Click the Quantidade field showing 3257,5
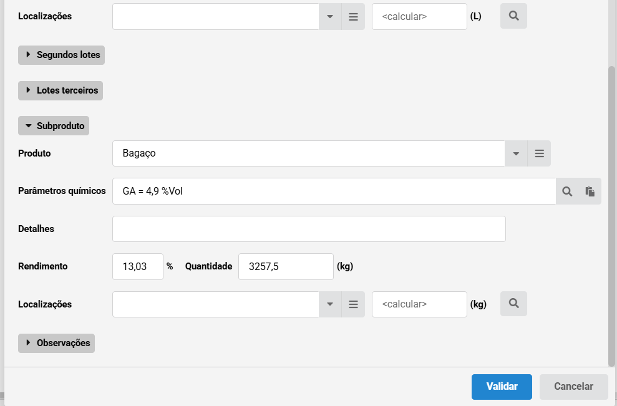Image resolution: width=617 pixels, height=406 pixels. pos(286,267)
